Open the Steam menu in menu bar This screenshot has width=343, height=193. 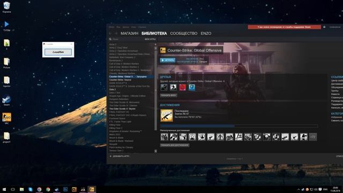tap(111, 27)
